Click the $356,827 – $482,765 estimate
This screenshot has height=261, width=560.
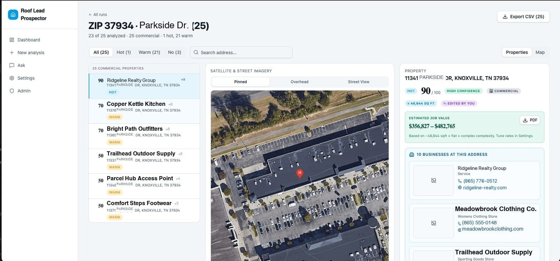point(432,126)
